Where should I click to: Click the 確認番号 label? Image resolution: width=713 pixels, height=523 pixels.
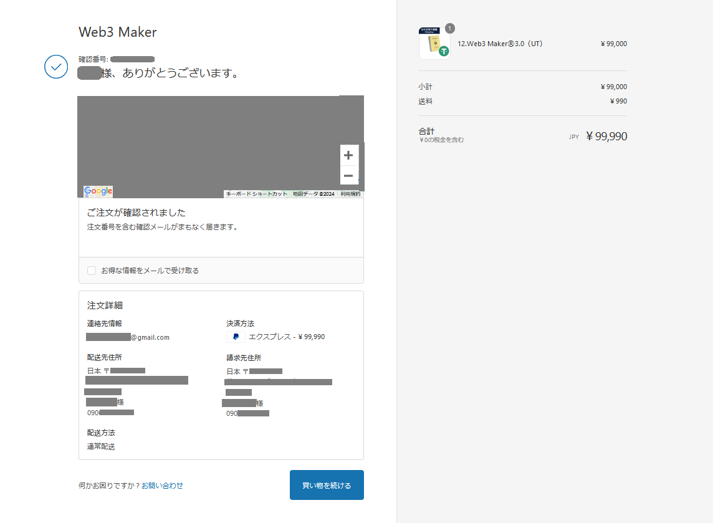tap(93, 59)
